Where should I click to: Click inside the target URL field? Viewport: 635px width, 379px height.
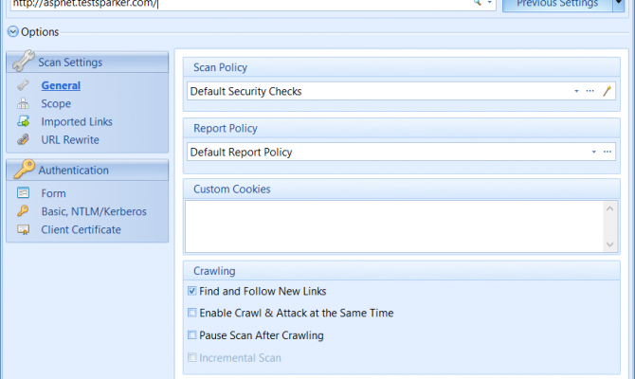[x=237, y=5]
